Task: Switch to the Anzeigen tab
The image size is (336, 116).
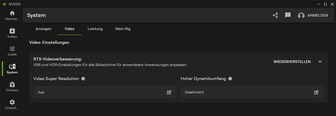Action: [44, 29]
